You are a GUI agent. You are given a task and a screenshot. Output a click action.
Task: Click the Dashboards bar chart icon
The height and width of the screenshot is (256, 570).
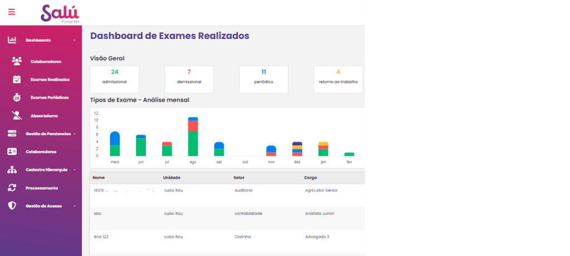[12, 40]
